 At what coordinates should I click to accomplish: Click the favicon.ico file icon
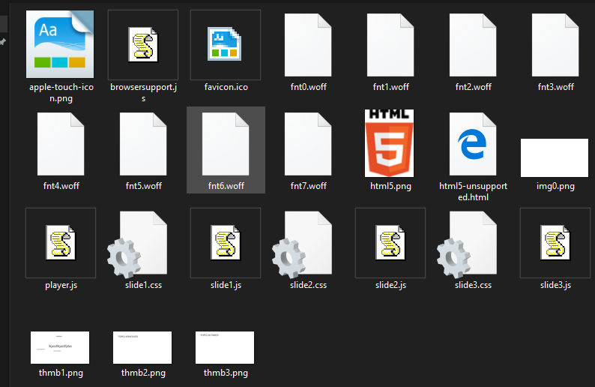[224, 43]
